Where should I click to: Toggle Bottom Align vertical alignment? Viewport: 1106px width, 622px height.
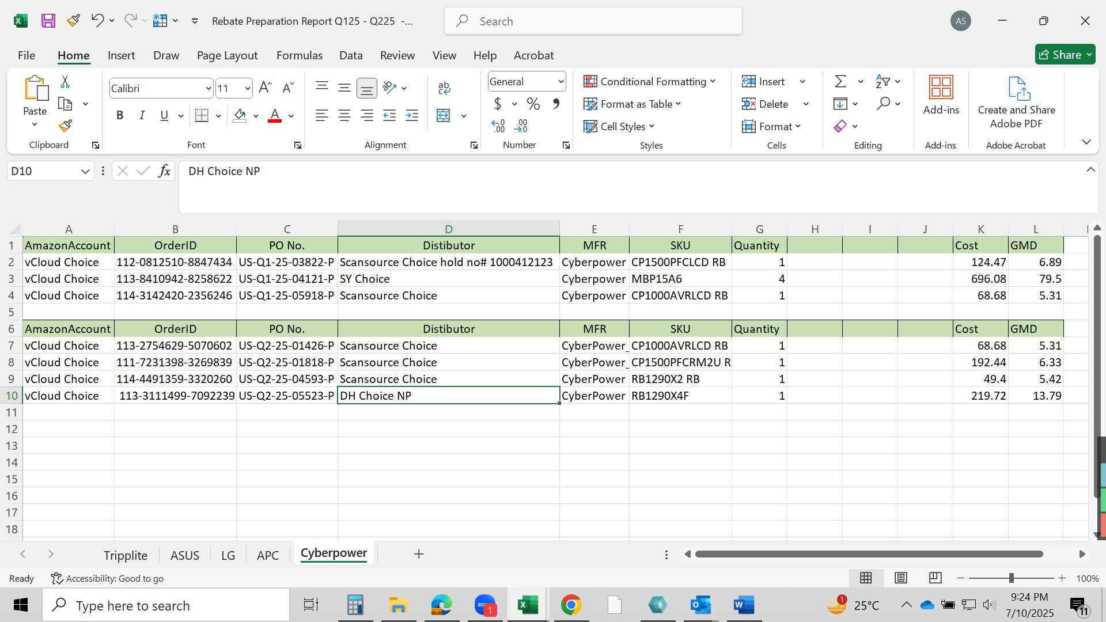tap(367, 88)
